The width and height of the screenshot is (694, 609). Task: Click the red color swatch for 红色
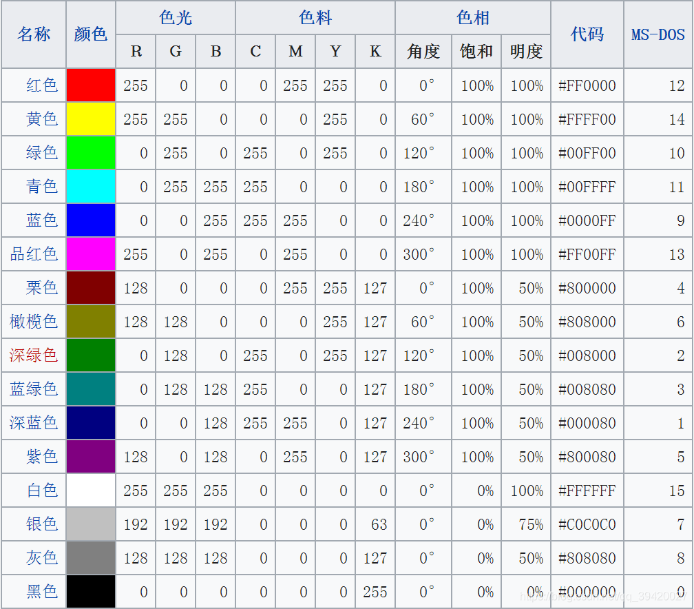point(90,85)
